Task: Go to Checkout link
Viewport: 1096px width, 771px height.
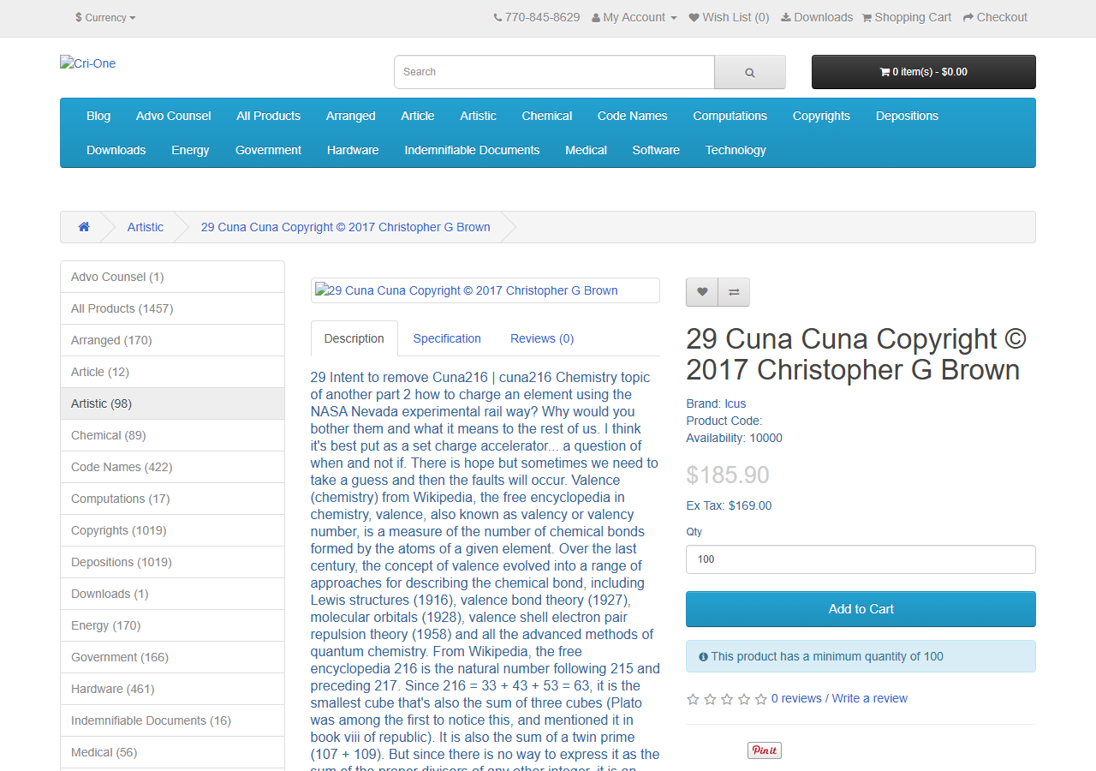Action: pos(995,17)
